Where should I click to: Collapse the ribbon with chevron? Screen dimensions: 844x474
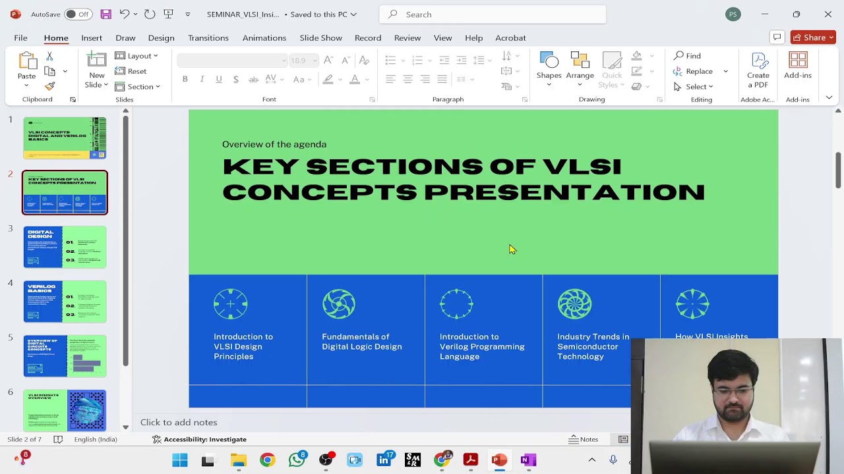point(829,97)
